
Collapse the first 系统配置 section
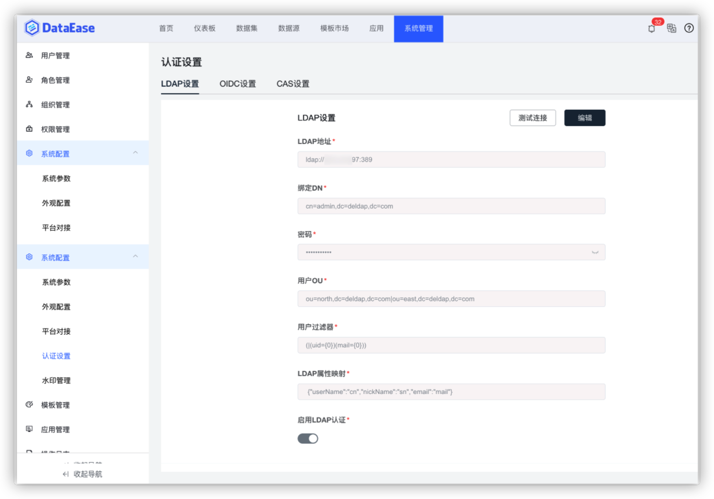point(135,153)
